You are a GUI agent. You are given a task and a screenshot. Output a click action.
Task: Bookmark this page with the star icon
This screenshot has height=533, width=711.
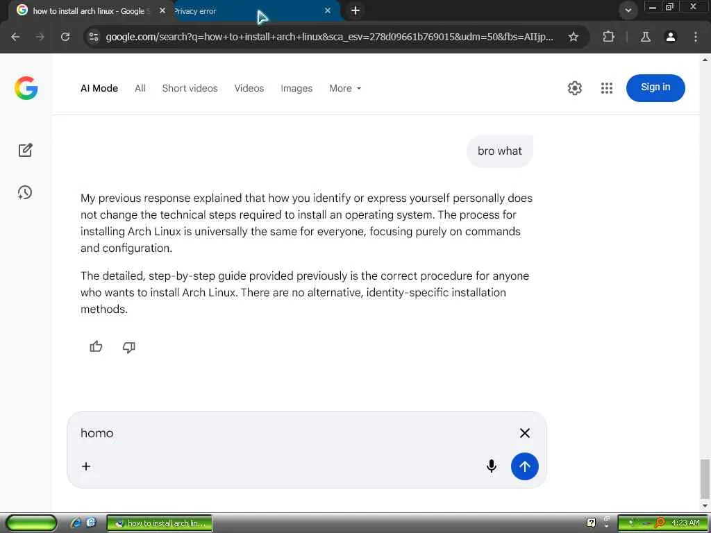point(573,37)
